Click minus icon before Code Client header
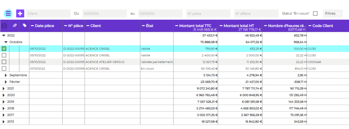 310,26
